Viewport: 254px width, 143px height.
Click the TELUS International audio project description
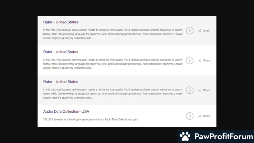pyautogui.click(x=91, y=119)
